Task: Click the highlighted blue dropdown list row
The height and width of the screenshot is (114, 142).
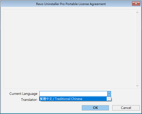Action: click(73, 99)
